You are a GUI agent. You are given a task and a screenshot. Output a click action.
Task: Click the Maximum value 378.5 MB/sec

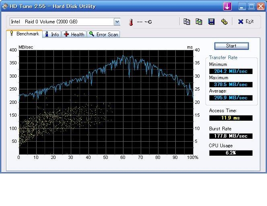tap(231, 84)
